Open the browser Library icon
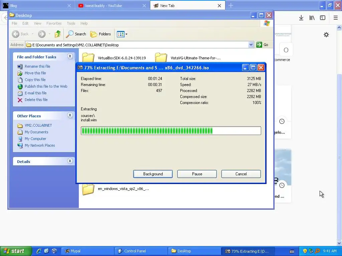 point(312,18)
